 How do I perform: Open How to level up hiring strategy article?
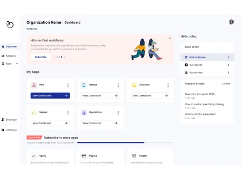tap(205, 104)
